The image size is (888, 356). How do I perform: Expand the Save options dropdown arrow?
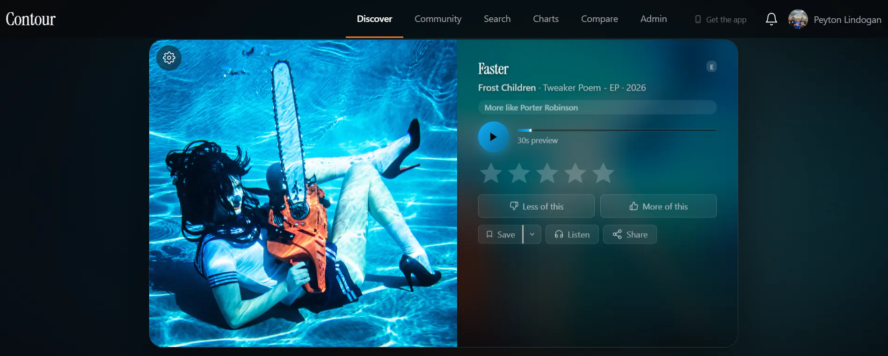click(x=532, y=235)
